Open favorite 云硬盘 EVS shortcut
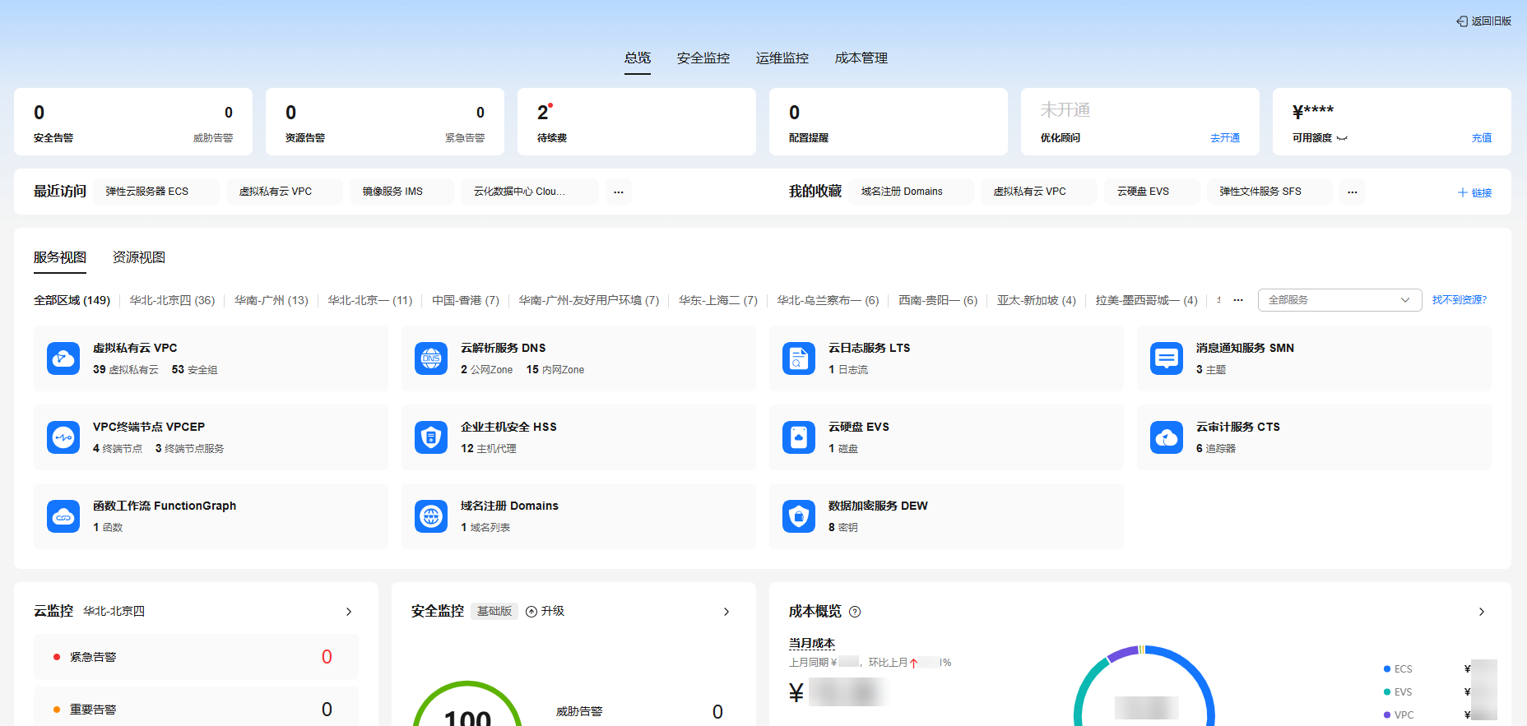The height and width of the screenshot is (726, 1527). coord(1153,192)
